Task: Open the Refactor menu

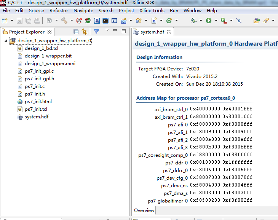Action: (x=59, y=11)
